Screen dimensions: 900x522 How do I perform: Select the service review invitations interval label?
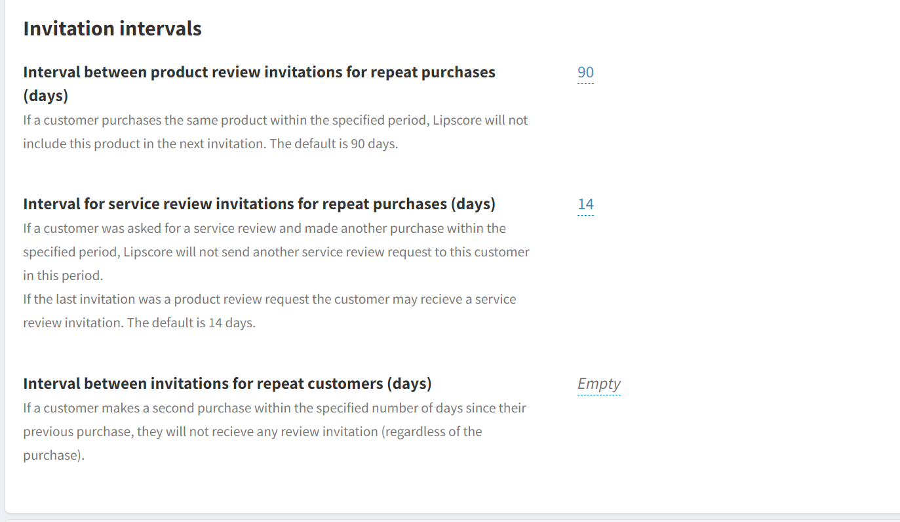pyautogui.click(x=259, y=204)
